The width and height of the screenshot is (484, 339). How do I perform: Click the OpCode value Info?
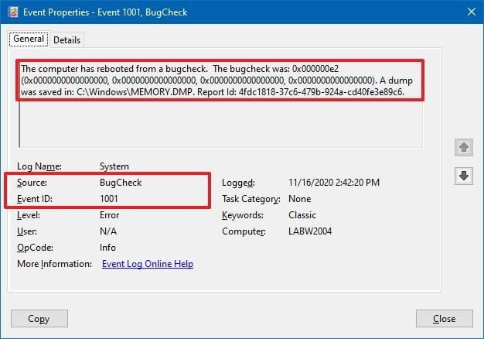click(x=108, y=248)
